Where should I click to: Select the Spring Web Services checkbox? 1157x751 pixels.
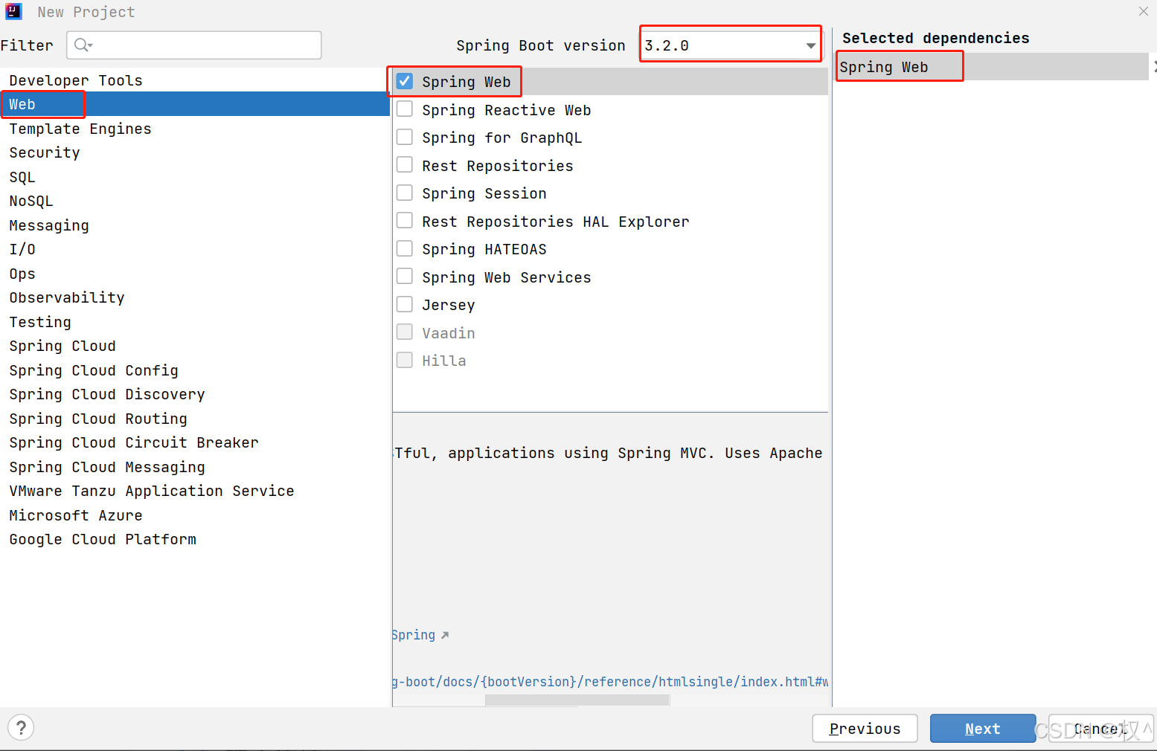pos(405,277)
